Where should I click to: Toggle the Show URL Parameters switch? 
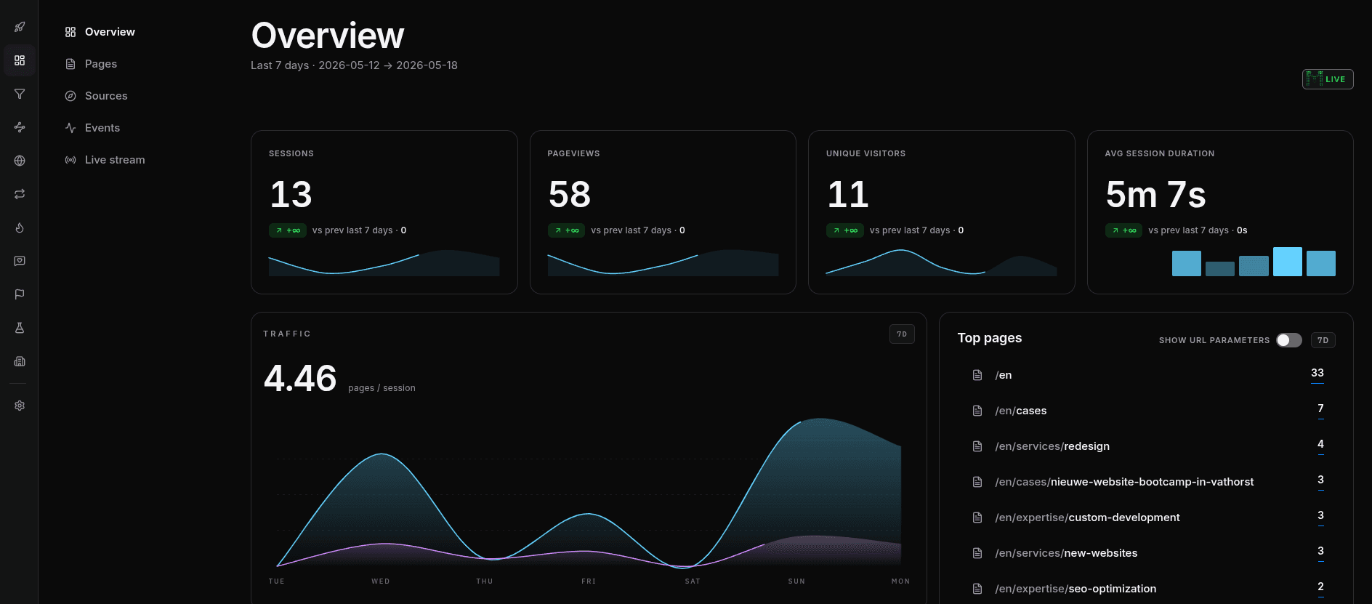(1289, 340)
